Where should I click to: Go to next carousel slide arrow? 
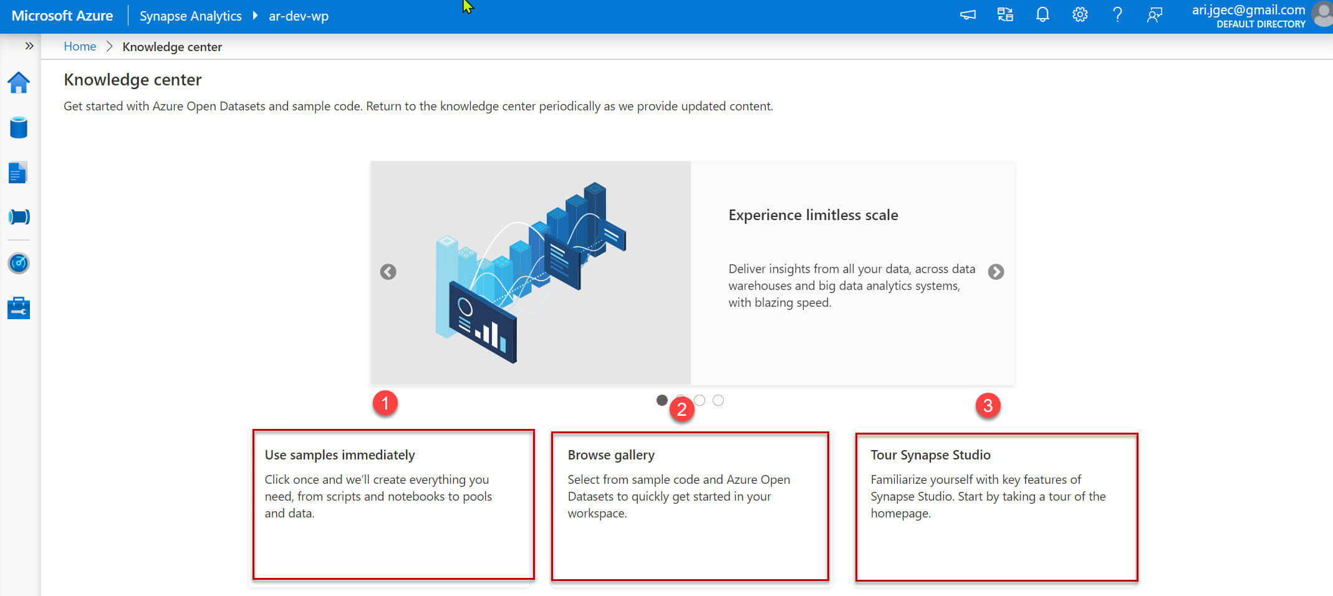point(996,272)
